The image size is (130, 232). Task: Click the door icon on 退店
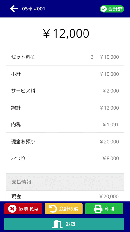pos(57,224)
